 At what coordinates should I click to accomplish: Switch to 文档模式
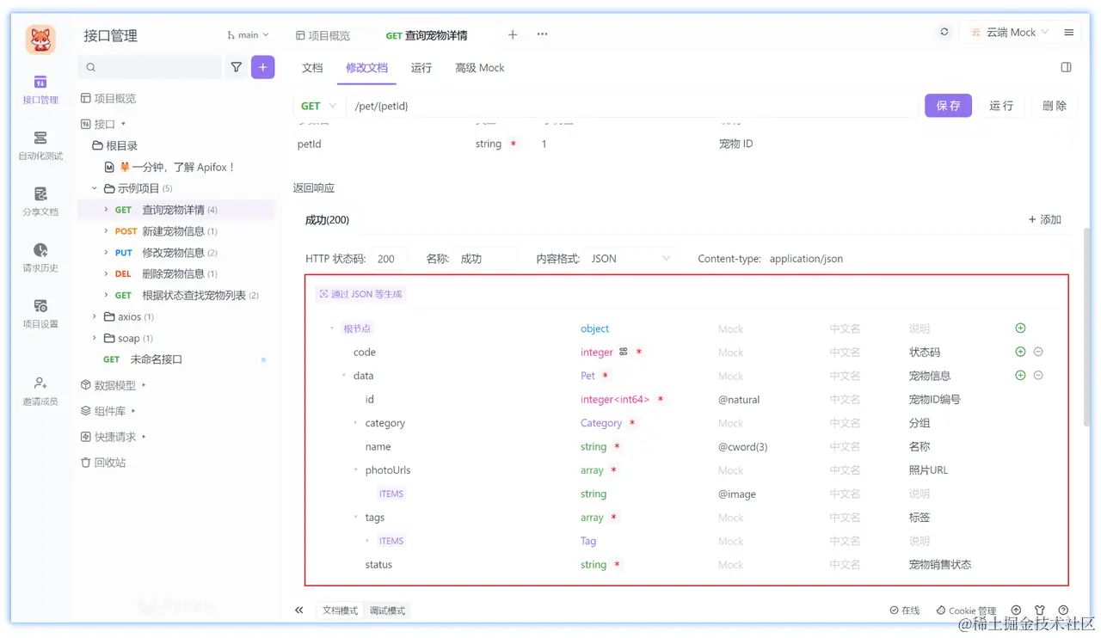coord(340,610)
